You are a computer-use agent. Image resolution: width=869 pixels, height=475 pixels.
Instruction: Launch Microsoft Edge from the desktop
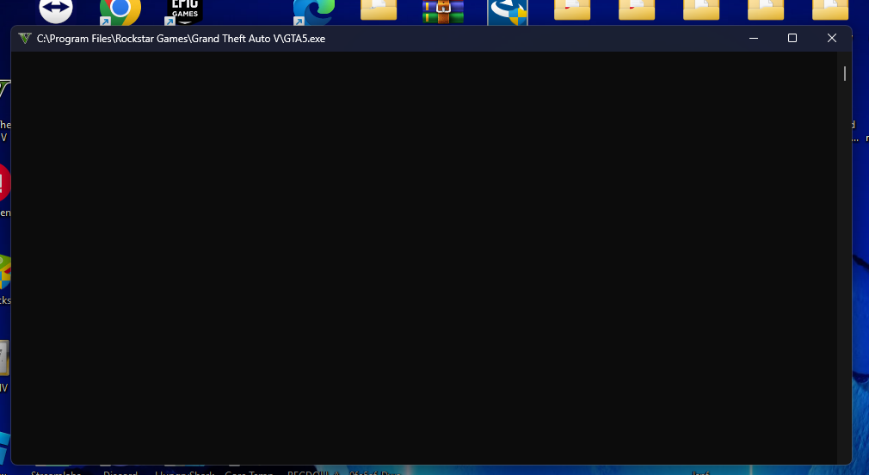coord(314,11)
